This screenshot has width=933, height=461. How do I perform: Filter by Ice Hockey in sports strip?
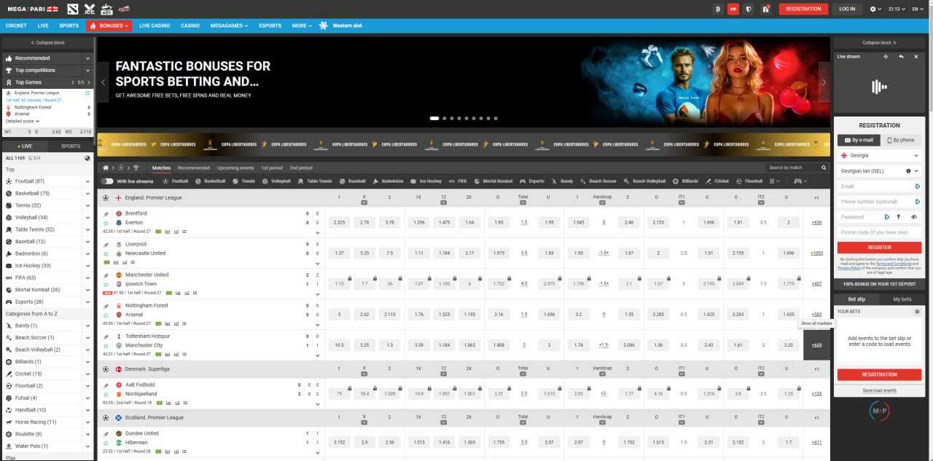pyautogui.click(x=426, y=181)
